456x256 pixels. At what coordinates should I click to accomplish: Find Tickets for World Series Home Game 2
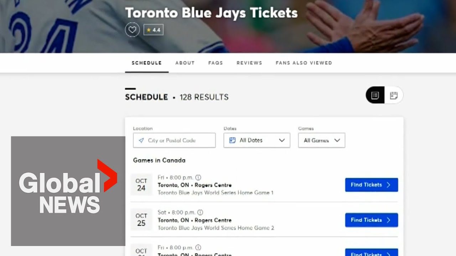(371, 220)
